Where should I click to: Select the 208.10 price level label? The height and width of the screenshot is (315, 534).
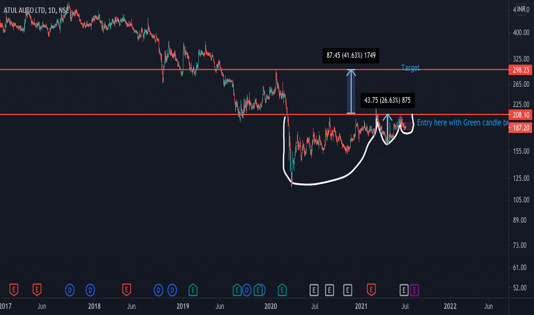click(x=520, y=115)
